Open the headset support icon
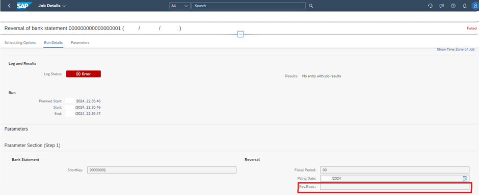 [430, 6]
